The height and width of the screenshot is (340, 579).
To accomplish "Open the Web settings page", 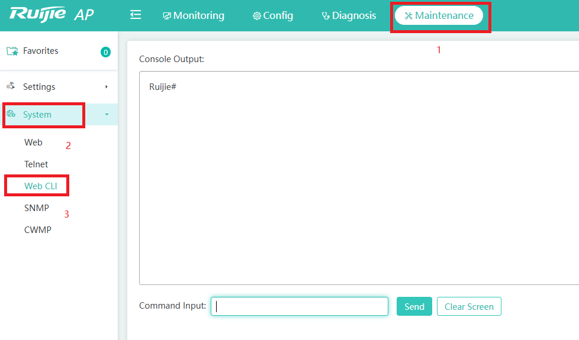I will pyautogui.click(x=33, y=143).
